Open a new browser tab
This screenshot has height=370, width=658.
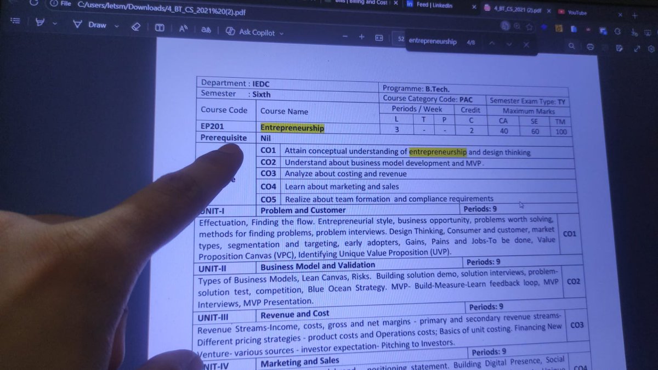click(635, 15)
